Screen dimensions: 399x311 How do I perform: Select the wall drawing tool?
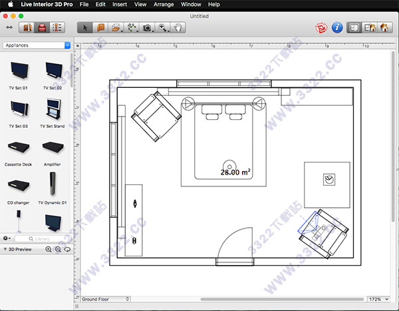[100, 27]
